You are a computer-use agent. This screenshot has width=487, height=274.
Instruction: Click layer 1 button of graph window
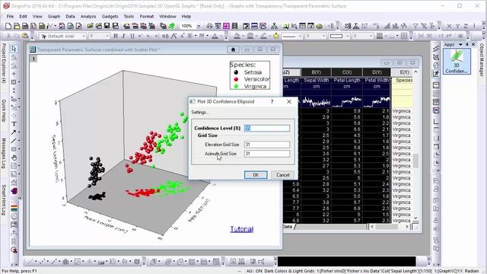tap(33, 59)
